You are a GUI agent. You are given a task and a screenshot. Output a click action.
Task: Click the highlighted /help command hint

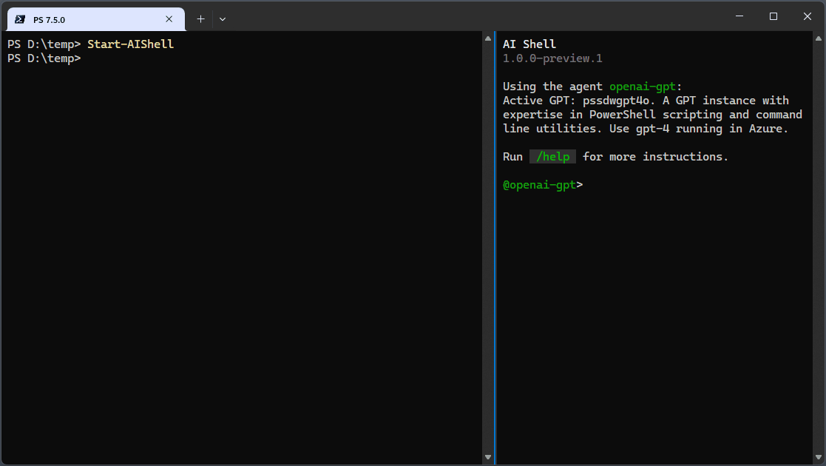pos(552,156)
